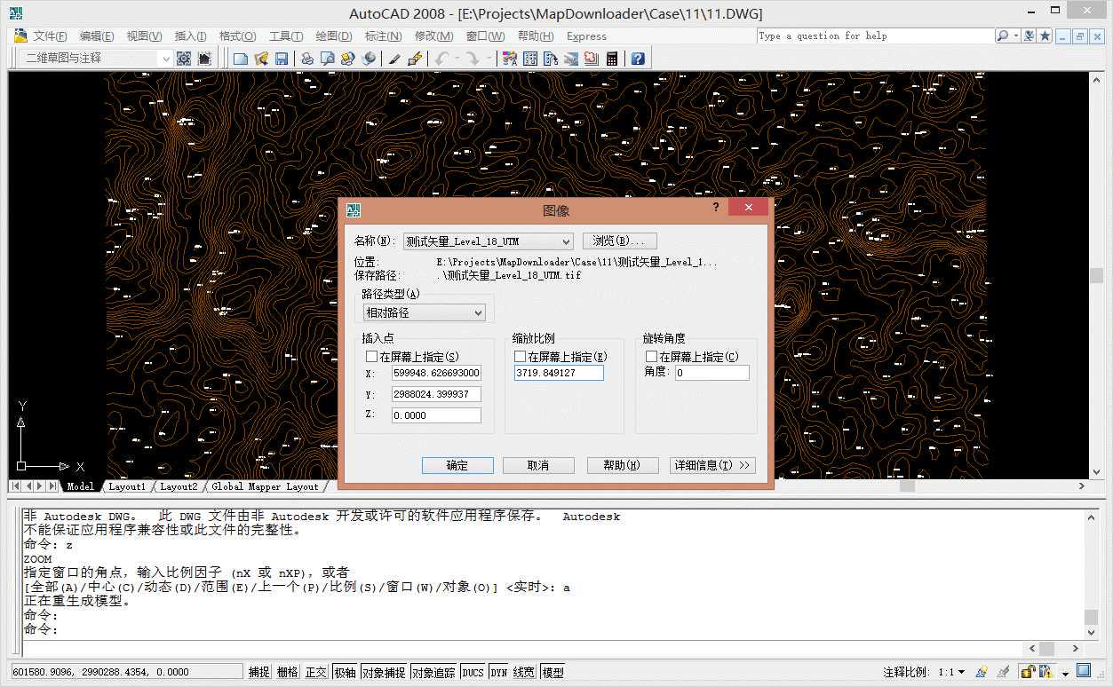This screenshot has width=1113, height=687.
Task: Toggle DYN dynamic input in status bar
Action: coord(498,673)
